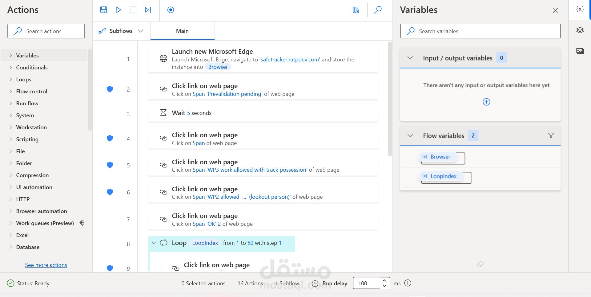
Task: Open the Subflows dropdown
Action: [x=141, y=31]
